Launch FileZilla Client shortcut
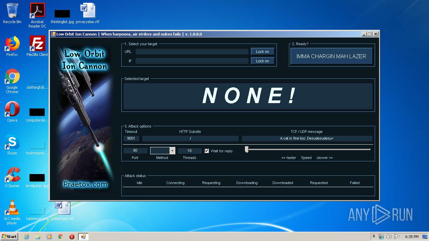 point(37,46)
